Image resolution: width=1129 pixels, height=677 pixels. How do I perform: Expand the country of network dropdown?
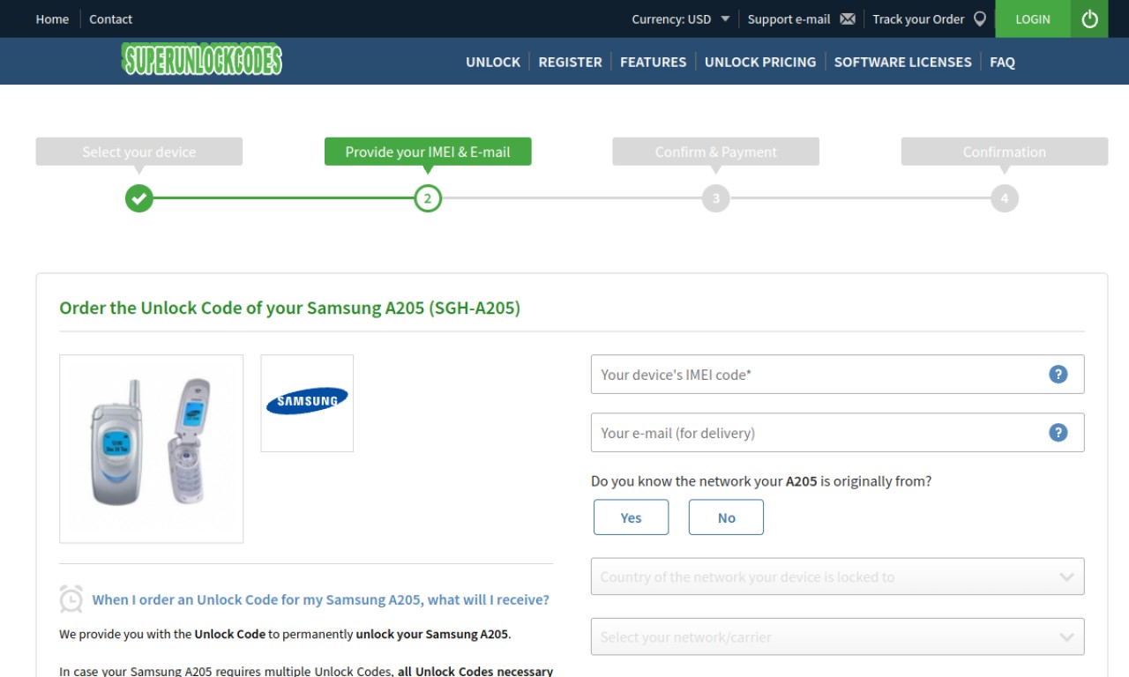tap(837, 577)
